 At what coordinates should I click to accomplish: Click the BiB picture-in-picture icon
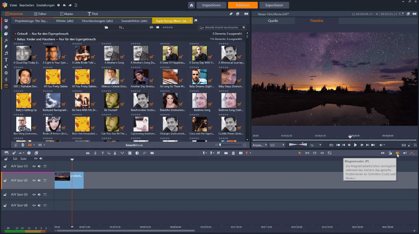click(x=403, y=145)
